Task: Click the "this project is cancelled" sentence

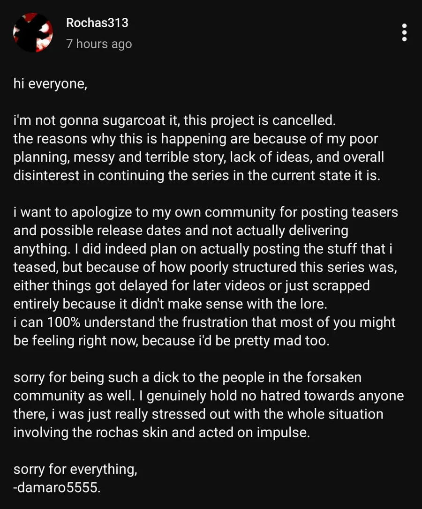Action: 260,121
